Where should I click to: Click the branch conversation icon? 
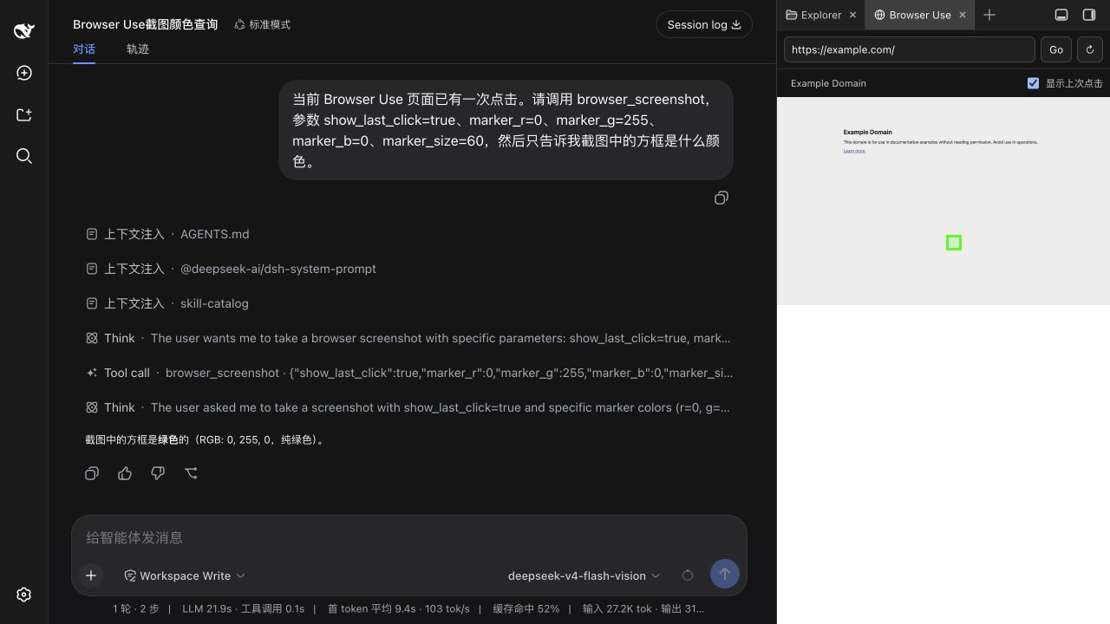tap(191, 473)
